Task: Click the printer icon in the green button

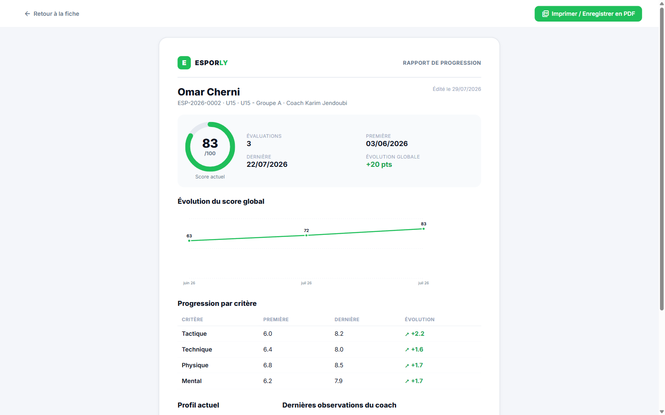Action: pos(545,14)
